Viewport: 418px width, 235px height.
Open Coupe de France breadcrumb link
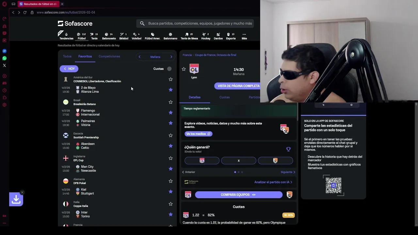(216, 55)
